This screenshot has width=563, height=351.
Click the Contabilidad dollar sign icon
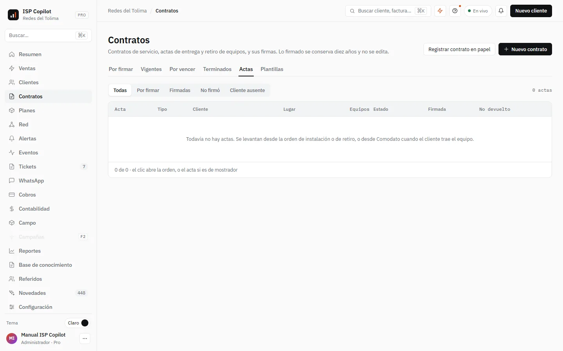tap(12, 209)
